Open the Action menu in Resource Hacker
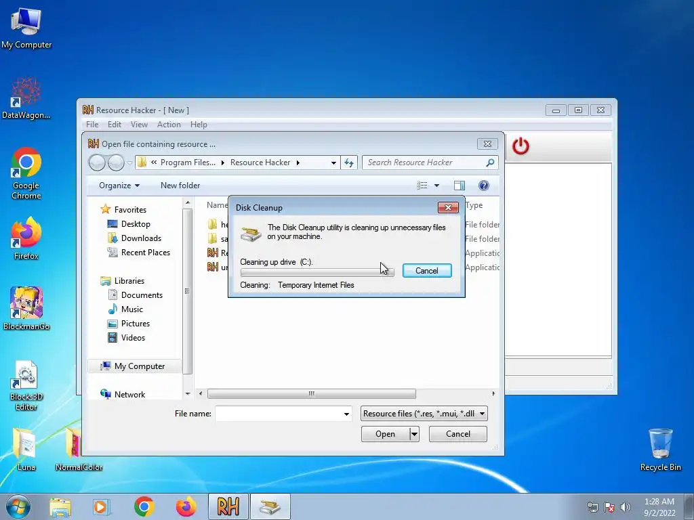This screenshot has height=520, width=694. click(x=169, y=125)
